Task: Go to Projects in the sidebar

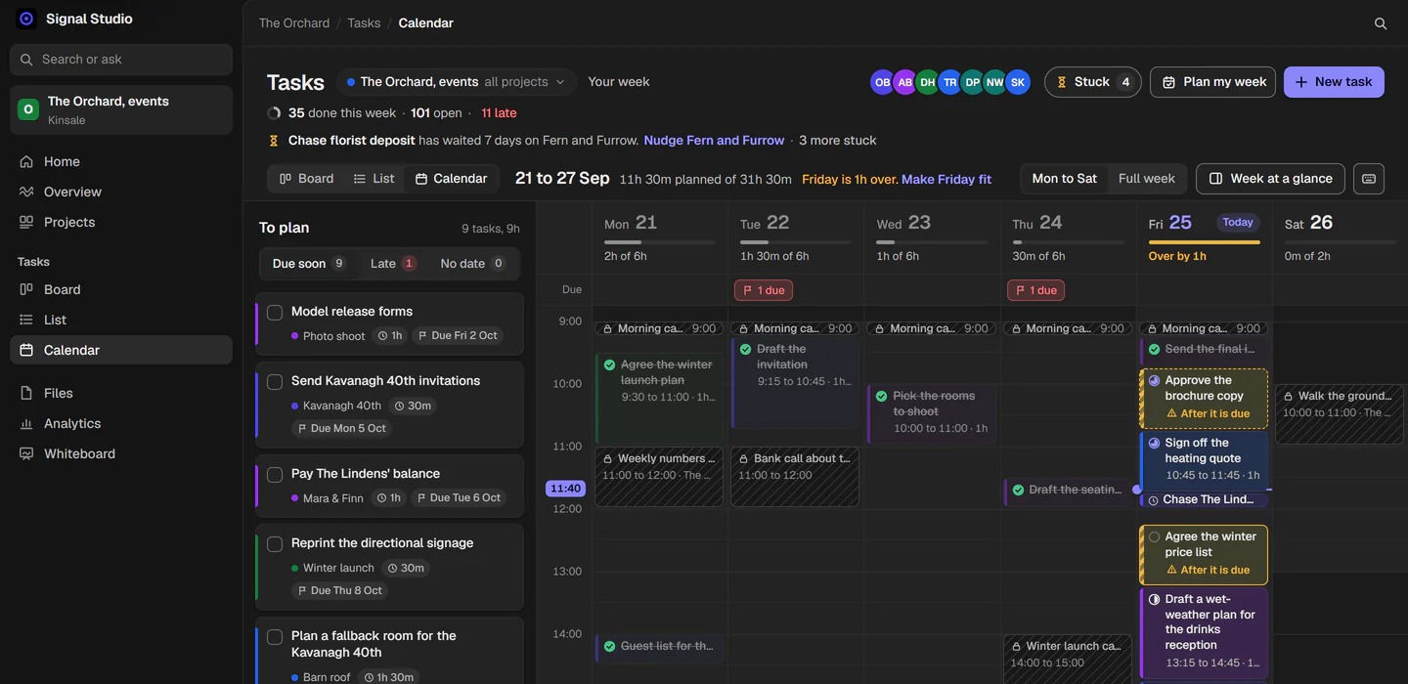Action: [121, 222]
